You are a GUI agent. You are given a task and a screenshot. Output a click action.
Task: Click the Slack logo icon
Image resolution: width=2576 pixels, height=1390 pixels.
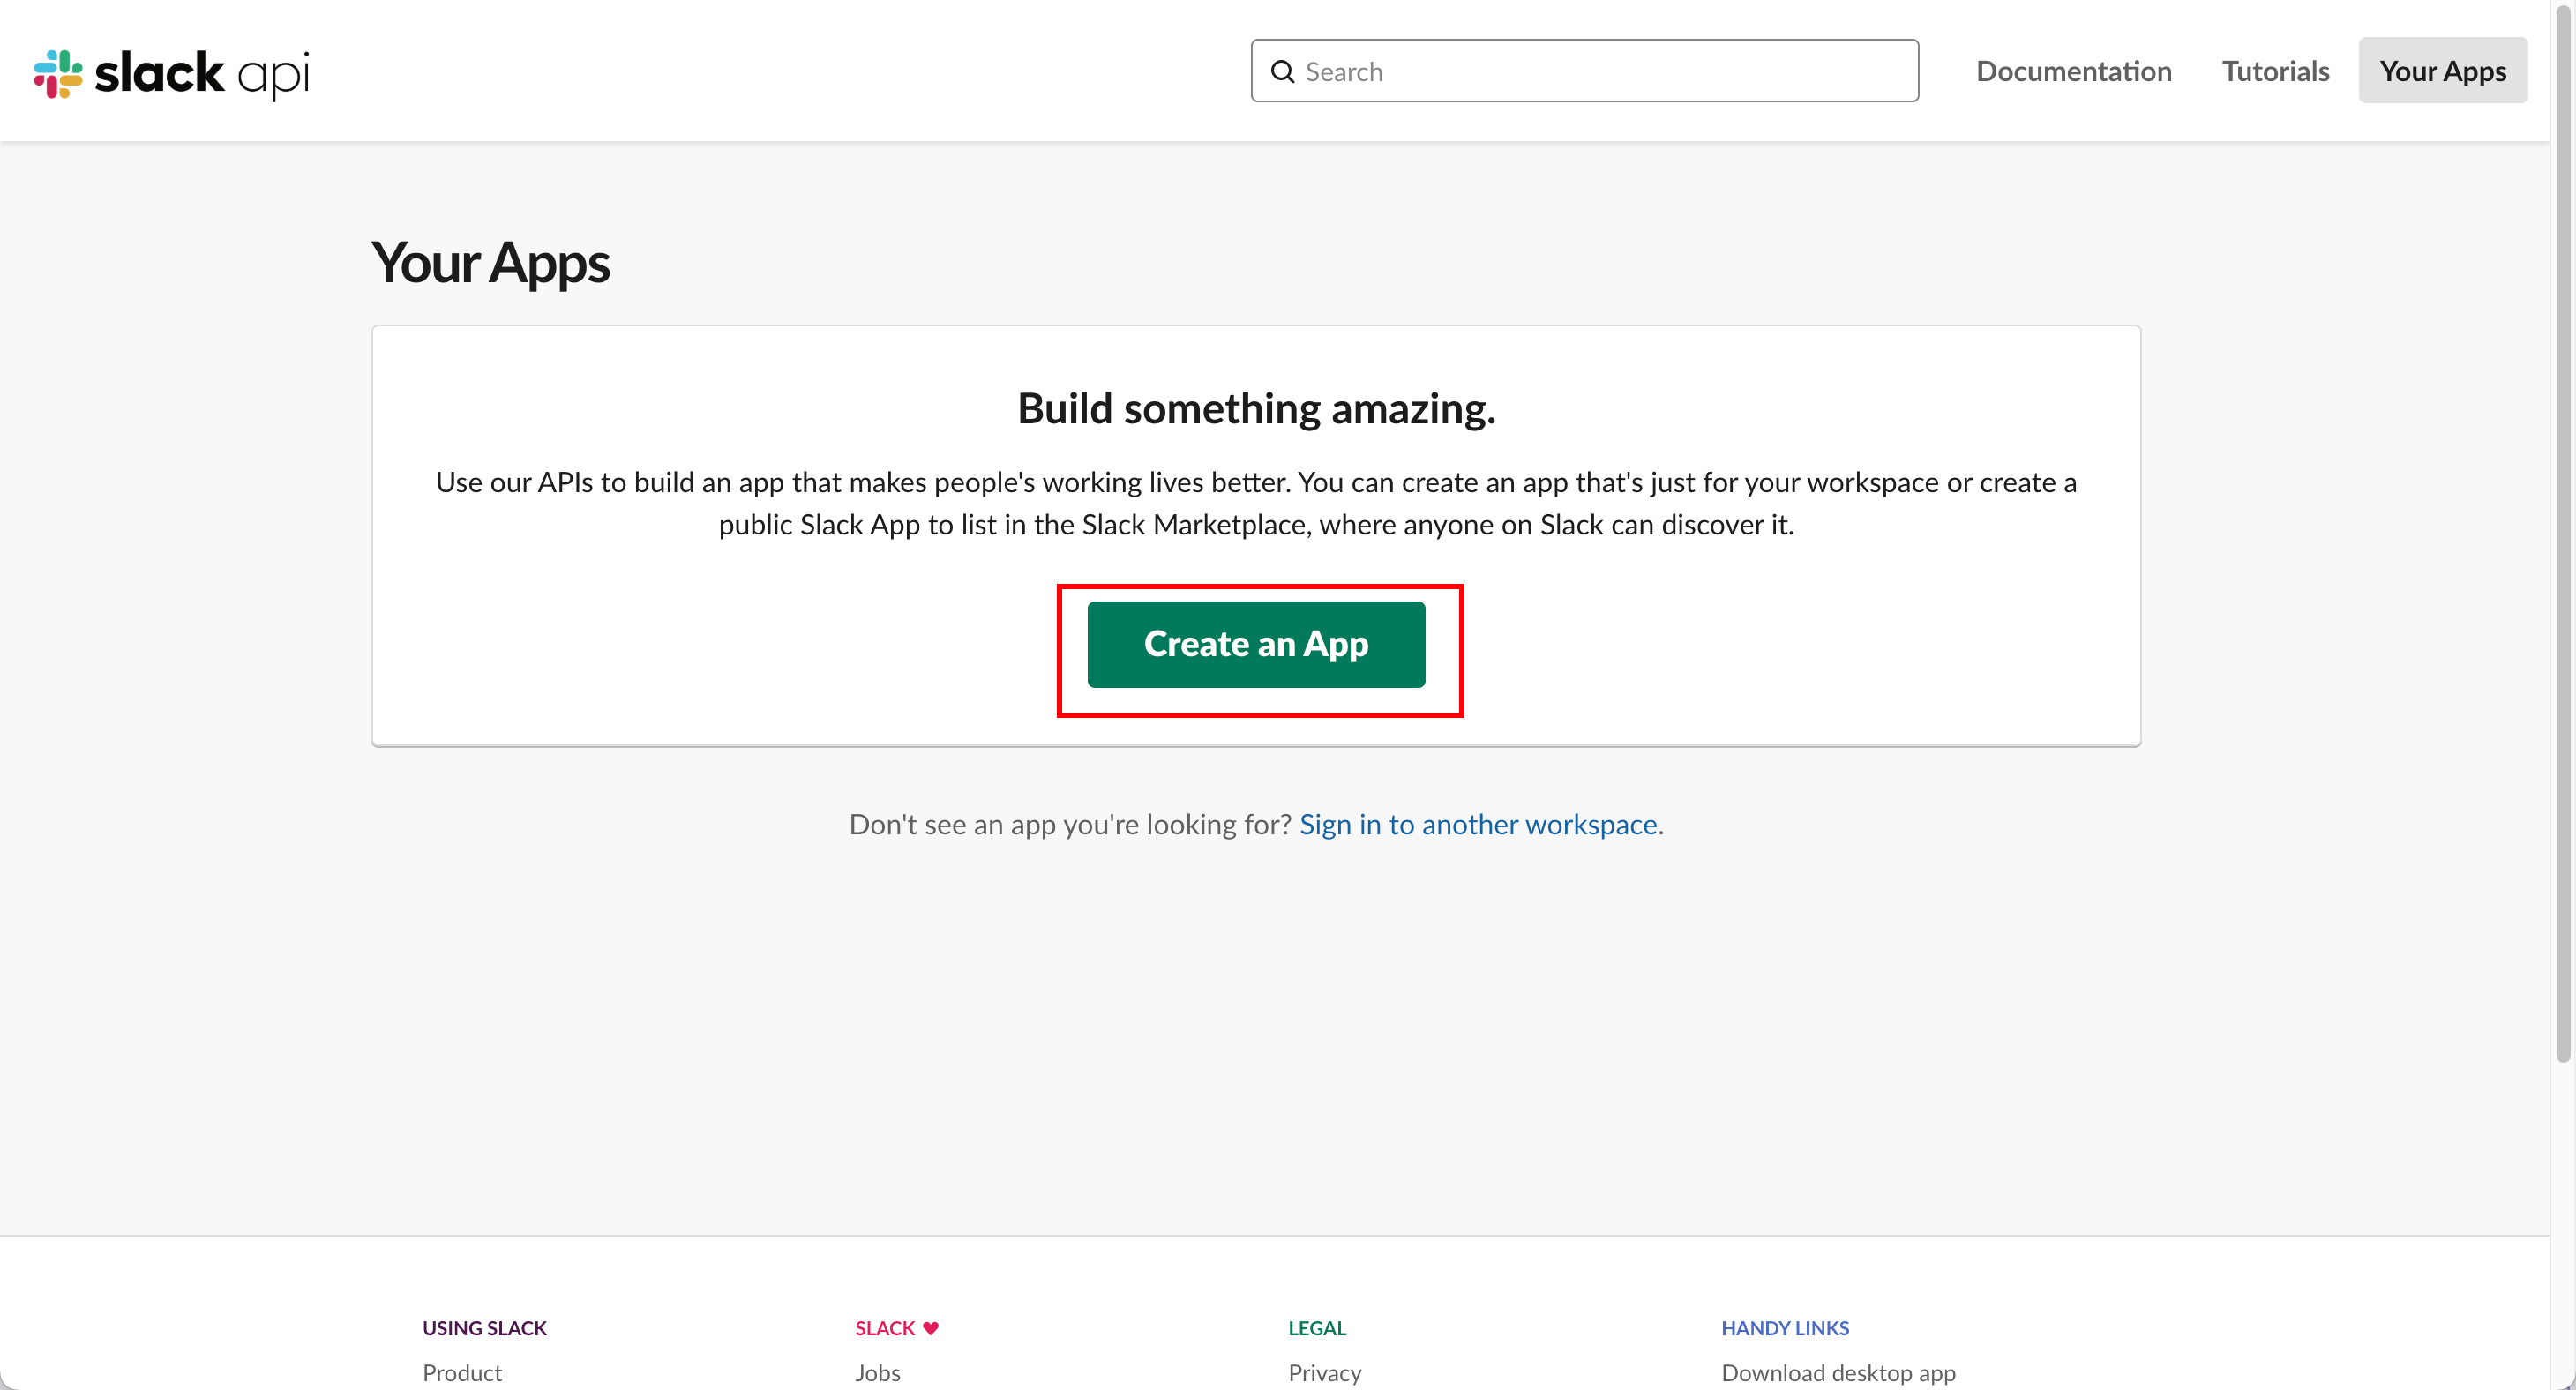(58, 73)
